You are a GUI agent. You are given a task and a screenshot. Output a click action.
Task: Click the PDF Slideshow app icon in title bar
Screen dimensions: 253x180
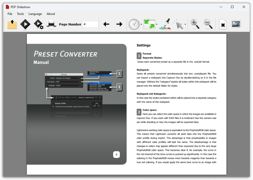pos(7,7)
